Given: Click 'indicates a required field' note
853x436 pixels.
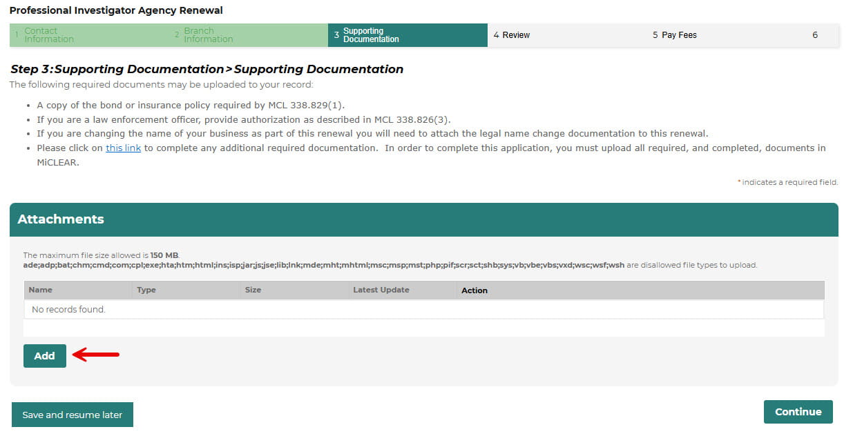Looking at the screenshot, I should (x=788, y=182).
